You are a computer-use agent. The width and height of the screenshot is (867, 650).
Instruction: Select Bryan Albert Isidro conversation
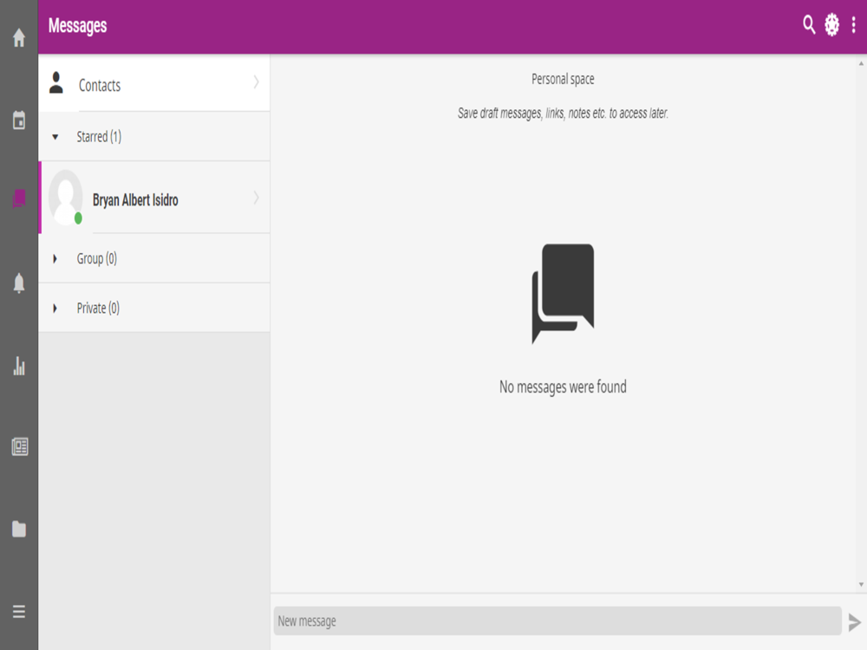[x=154, y=198]
